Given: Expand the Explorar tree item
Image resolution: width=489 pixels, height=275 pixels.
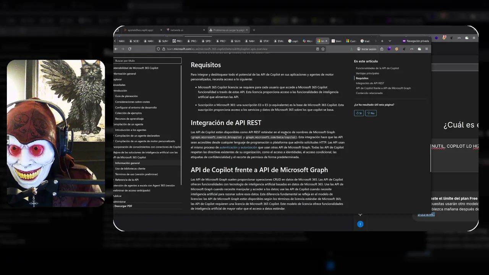Looking at the screenshot, I should [x=117, y=79].
